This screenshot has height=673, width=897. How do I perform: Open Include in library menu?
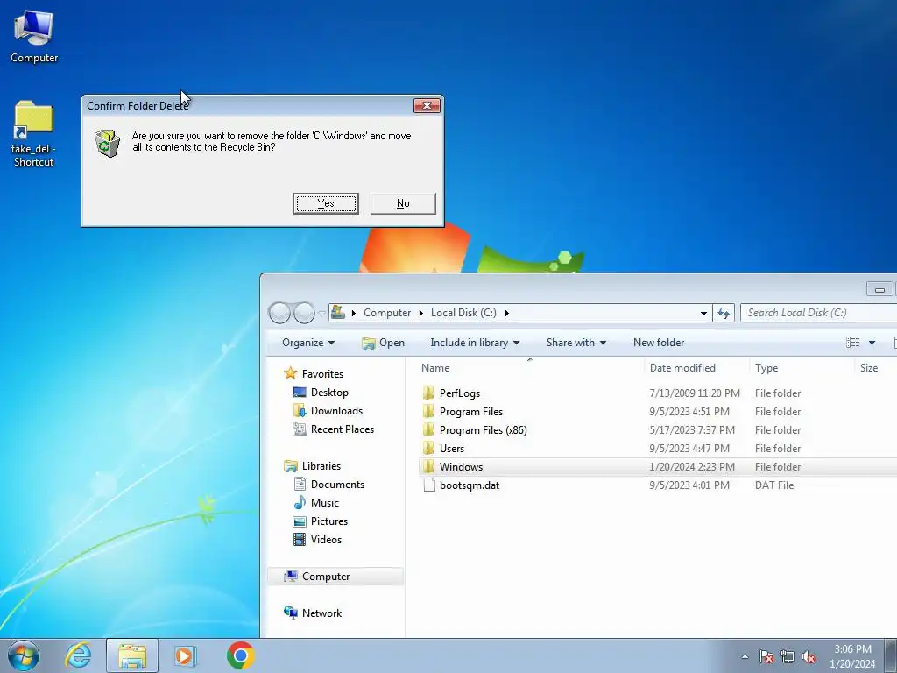click(x=475, y=343)
